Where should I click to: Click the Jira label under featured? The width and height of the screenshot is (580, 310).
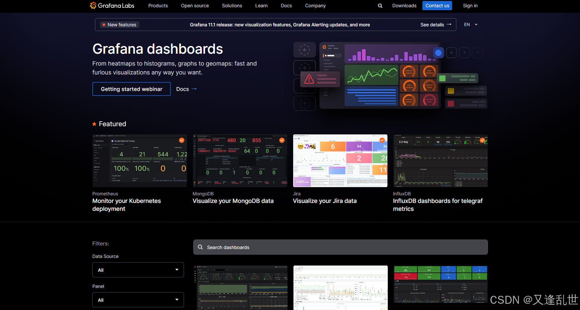(x=297, y=194)
